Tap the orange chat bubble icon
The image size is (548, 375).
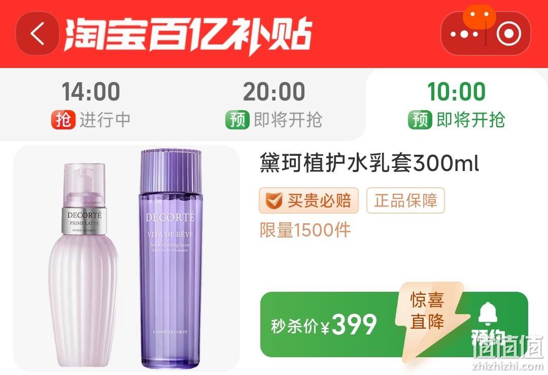tap(479, 16)
